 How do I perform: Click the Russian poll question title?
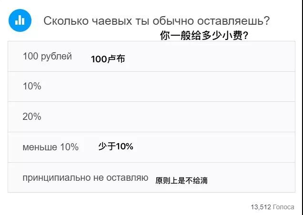[156, 20]
